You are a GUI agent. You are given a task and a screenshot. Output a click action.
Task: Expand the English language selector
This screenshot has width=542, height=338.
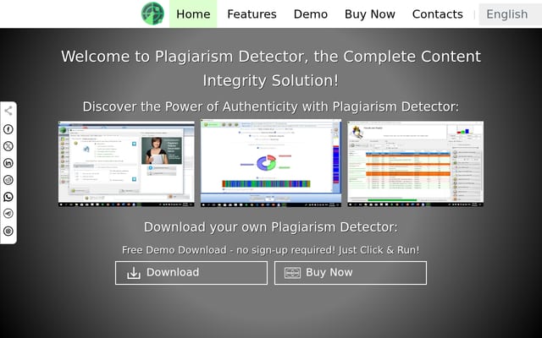click(x=510, y=14)
